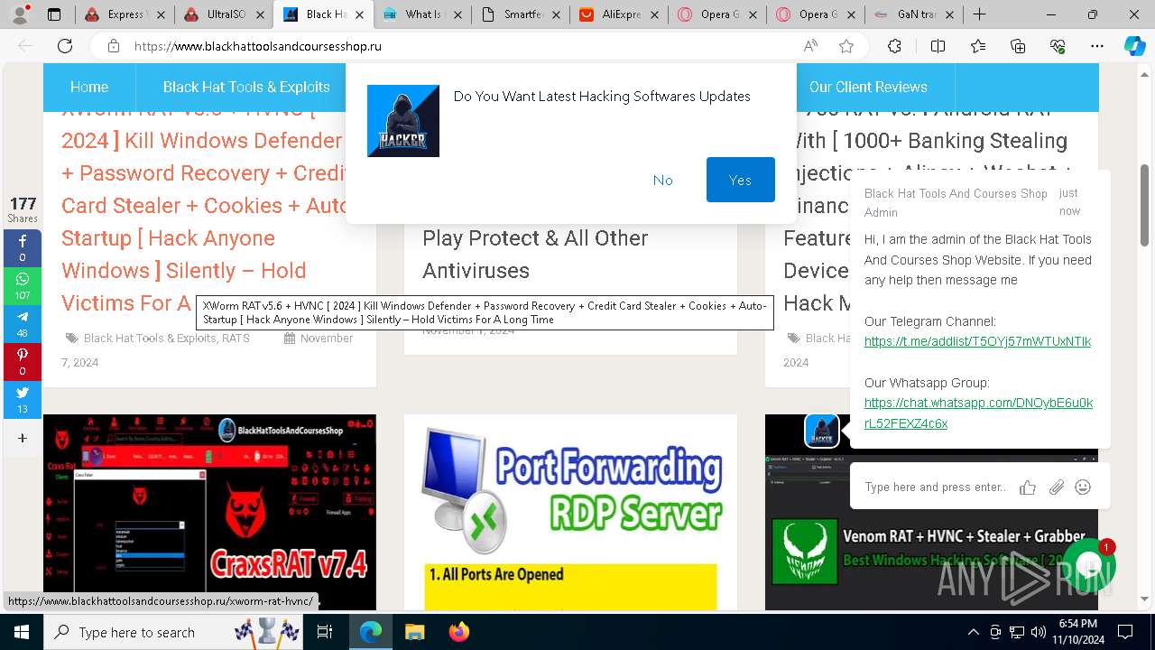This screenshot has width=1155, height=650.
Task: Open the Black Hat Tools & Exploits menu
Action: coord(245,87)
